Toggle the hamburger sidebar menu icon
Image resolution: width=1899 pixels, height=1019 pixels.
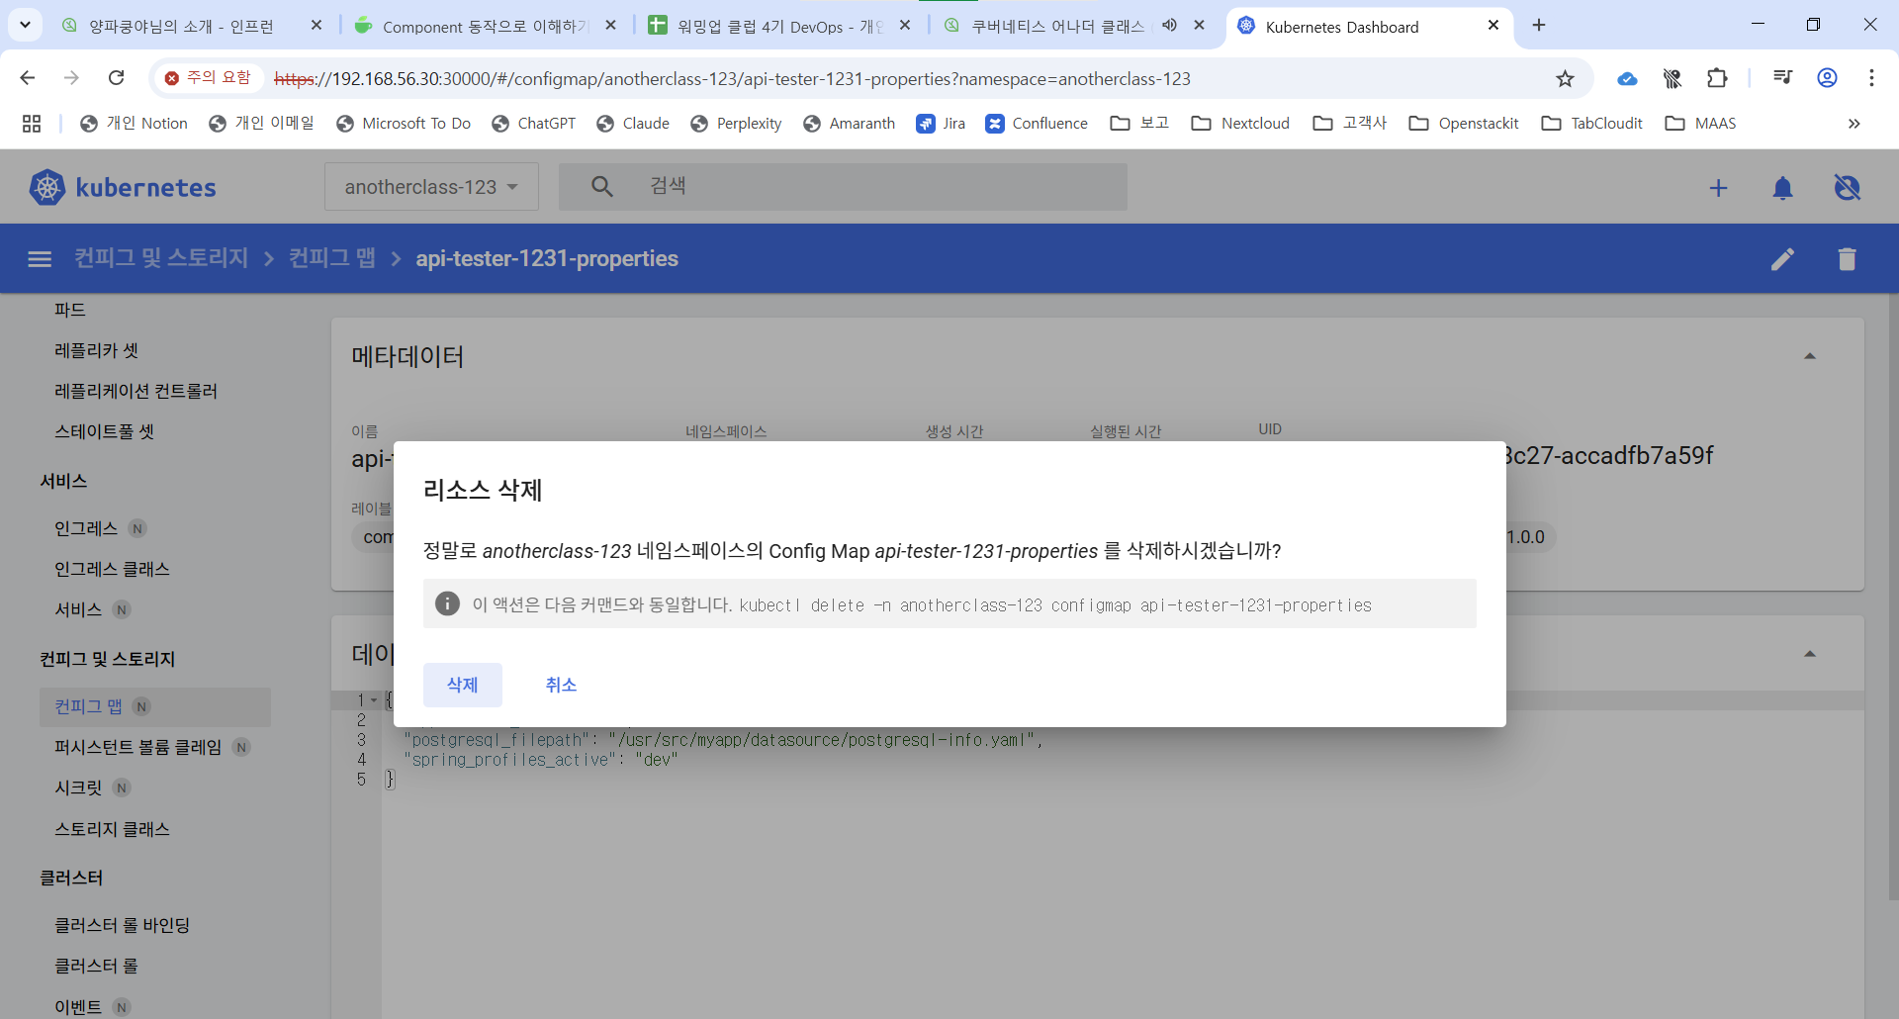40,259
